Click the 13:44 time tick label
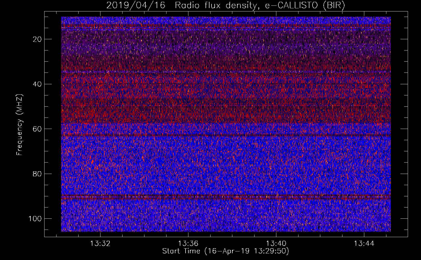Viewport: 421px width, 260px height. [x=364, y=244]
